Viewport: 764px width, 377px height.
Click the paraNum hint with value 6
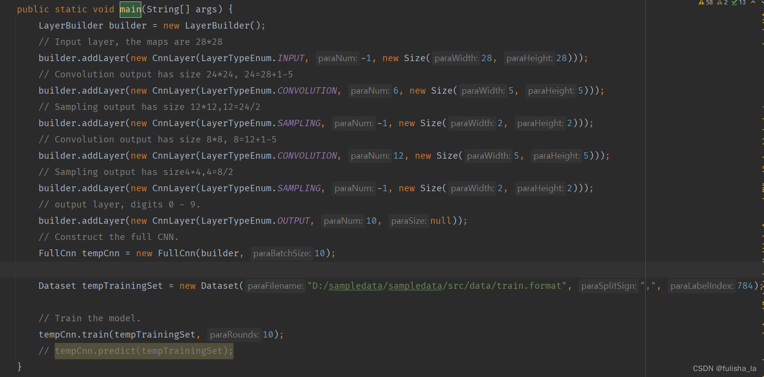tap(374, 91)
